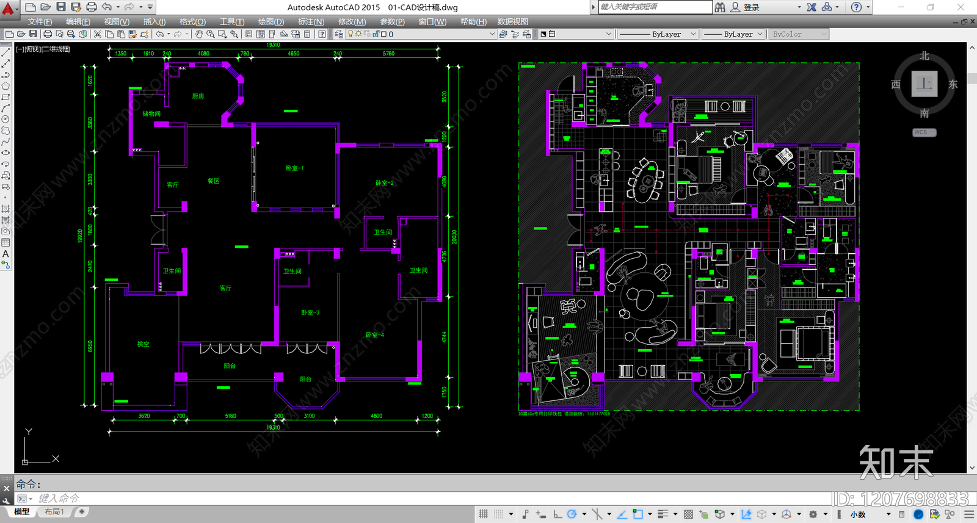
Task: Click the 上 top face of ViewCube
Action: 924,84
